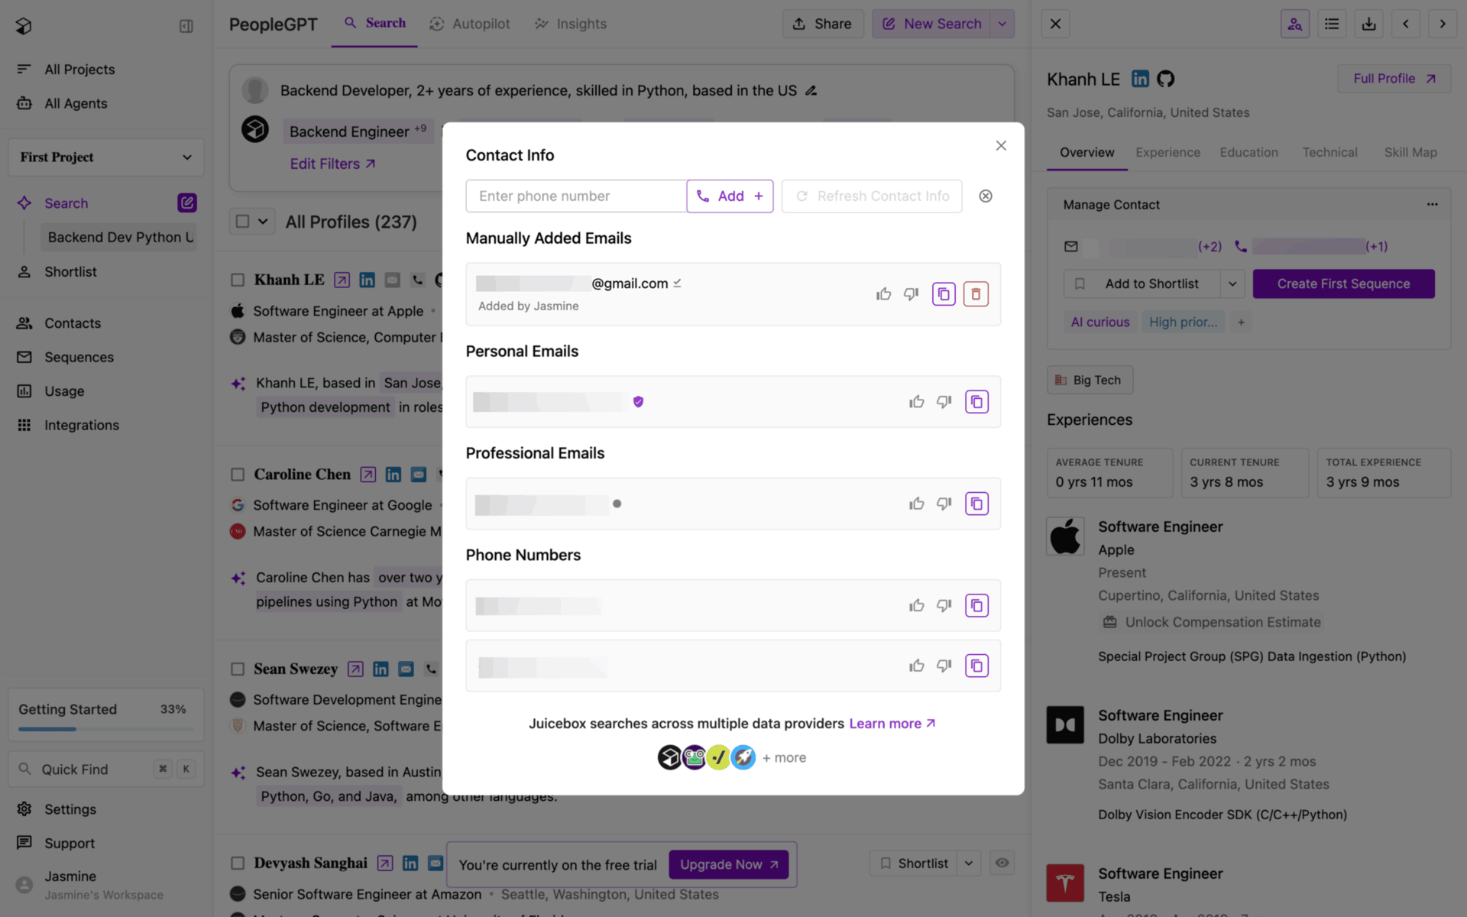Thumbs down the manually added gmail email
Screen dimensions: 1467x917
pyautogui.click(x=911, y=294)
